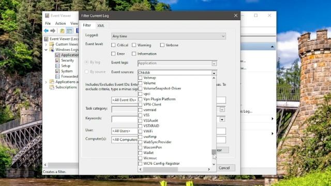Click the Custom Views folder

pos(64,44)
